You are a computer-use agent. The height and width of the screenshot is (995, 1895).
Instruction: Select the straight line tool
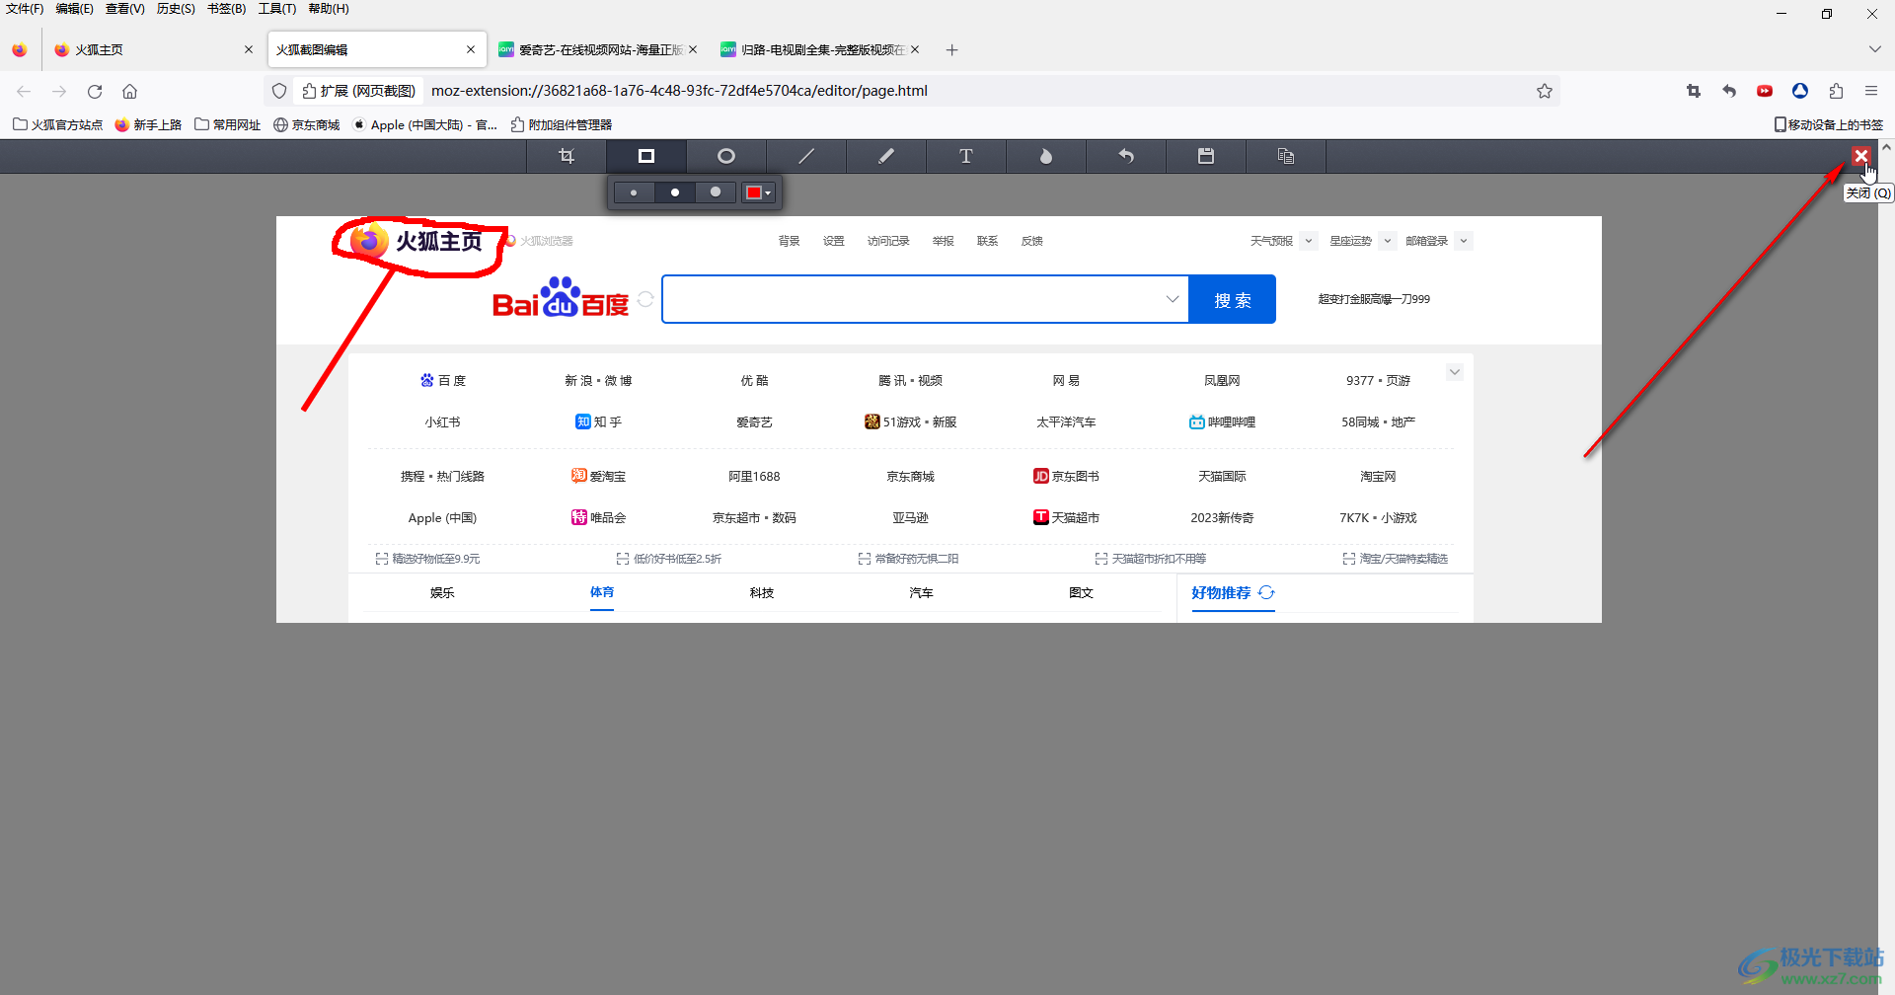tap(806, 156)
